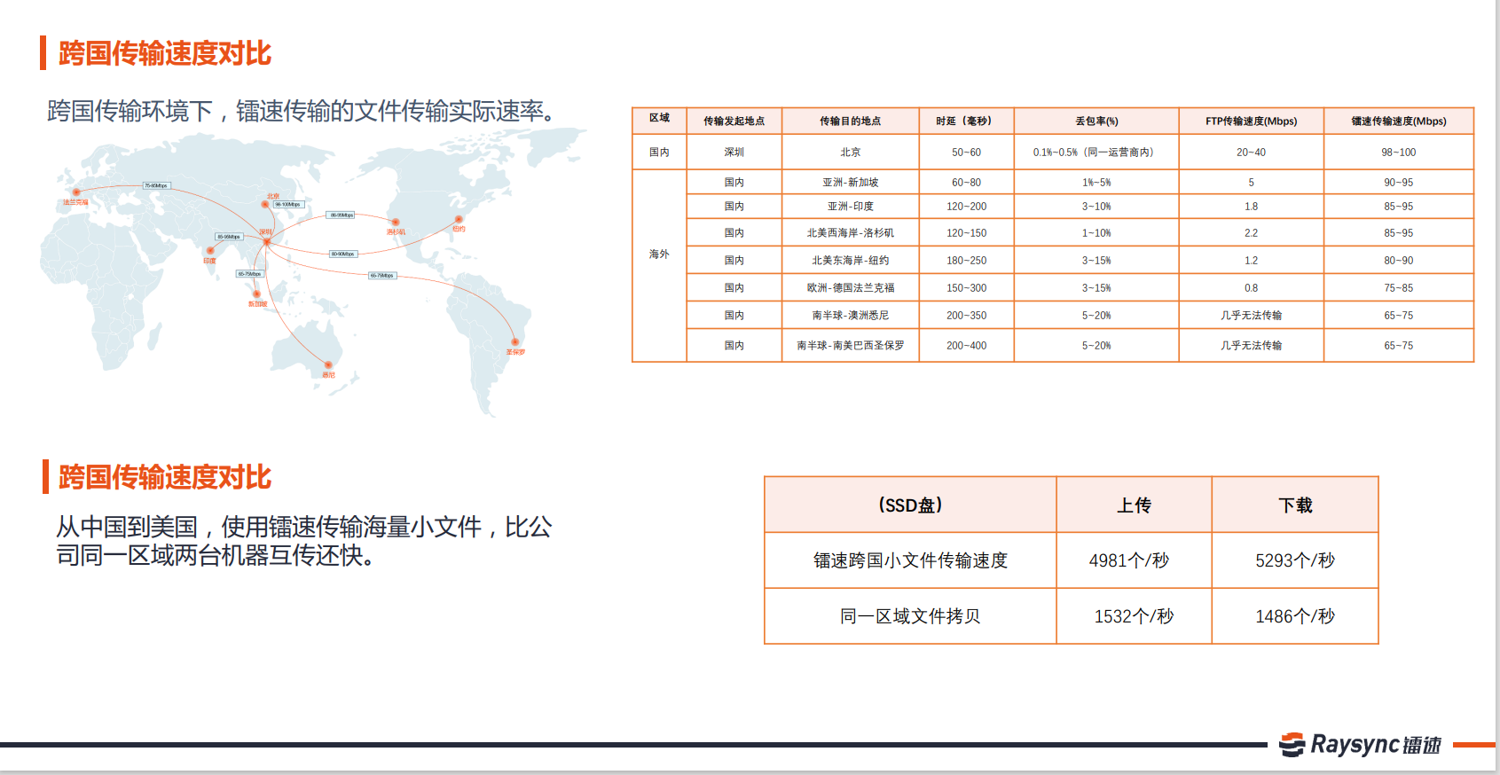
Task: Click the 1486个/秒 download value
Action: 1295,616
